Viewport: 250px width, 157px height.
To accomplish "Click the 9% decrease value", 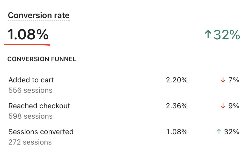I will [x=234, y=106].
